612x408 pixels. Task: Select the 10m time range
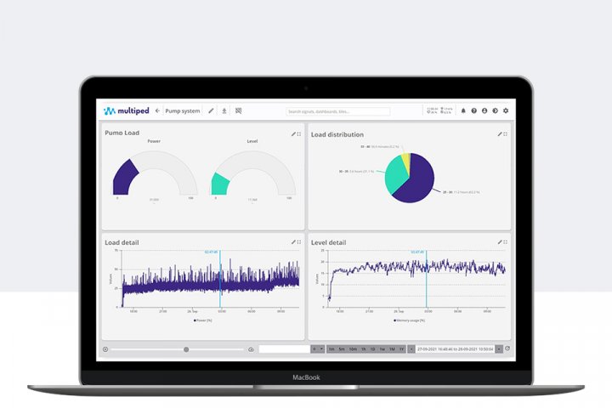pos(353,349)
